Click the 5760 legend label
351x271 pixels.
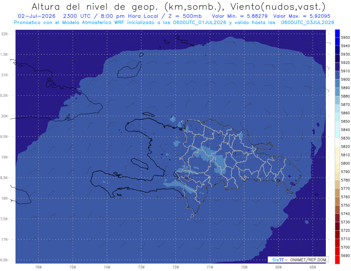click(345, 197)
